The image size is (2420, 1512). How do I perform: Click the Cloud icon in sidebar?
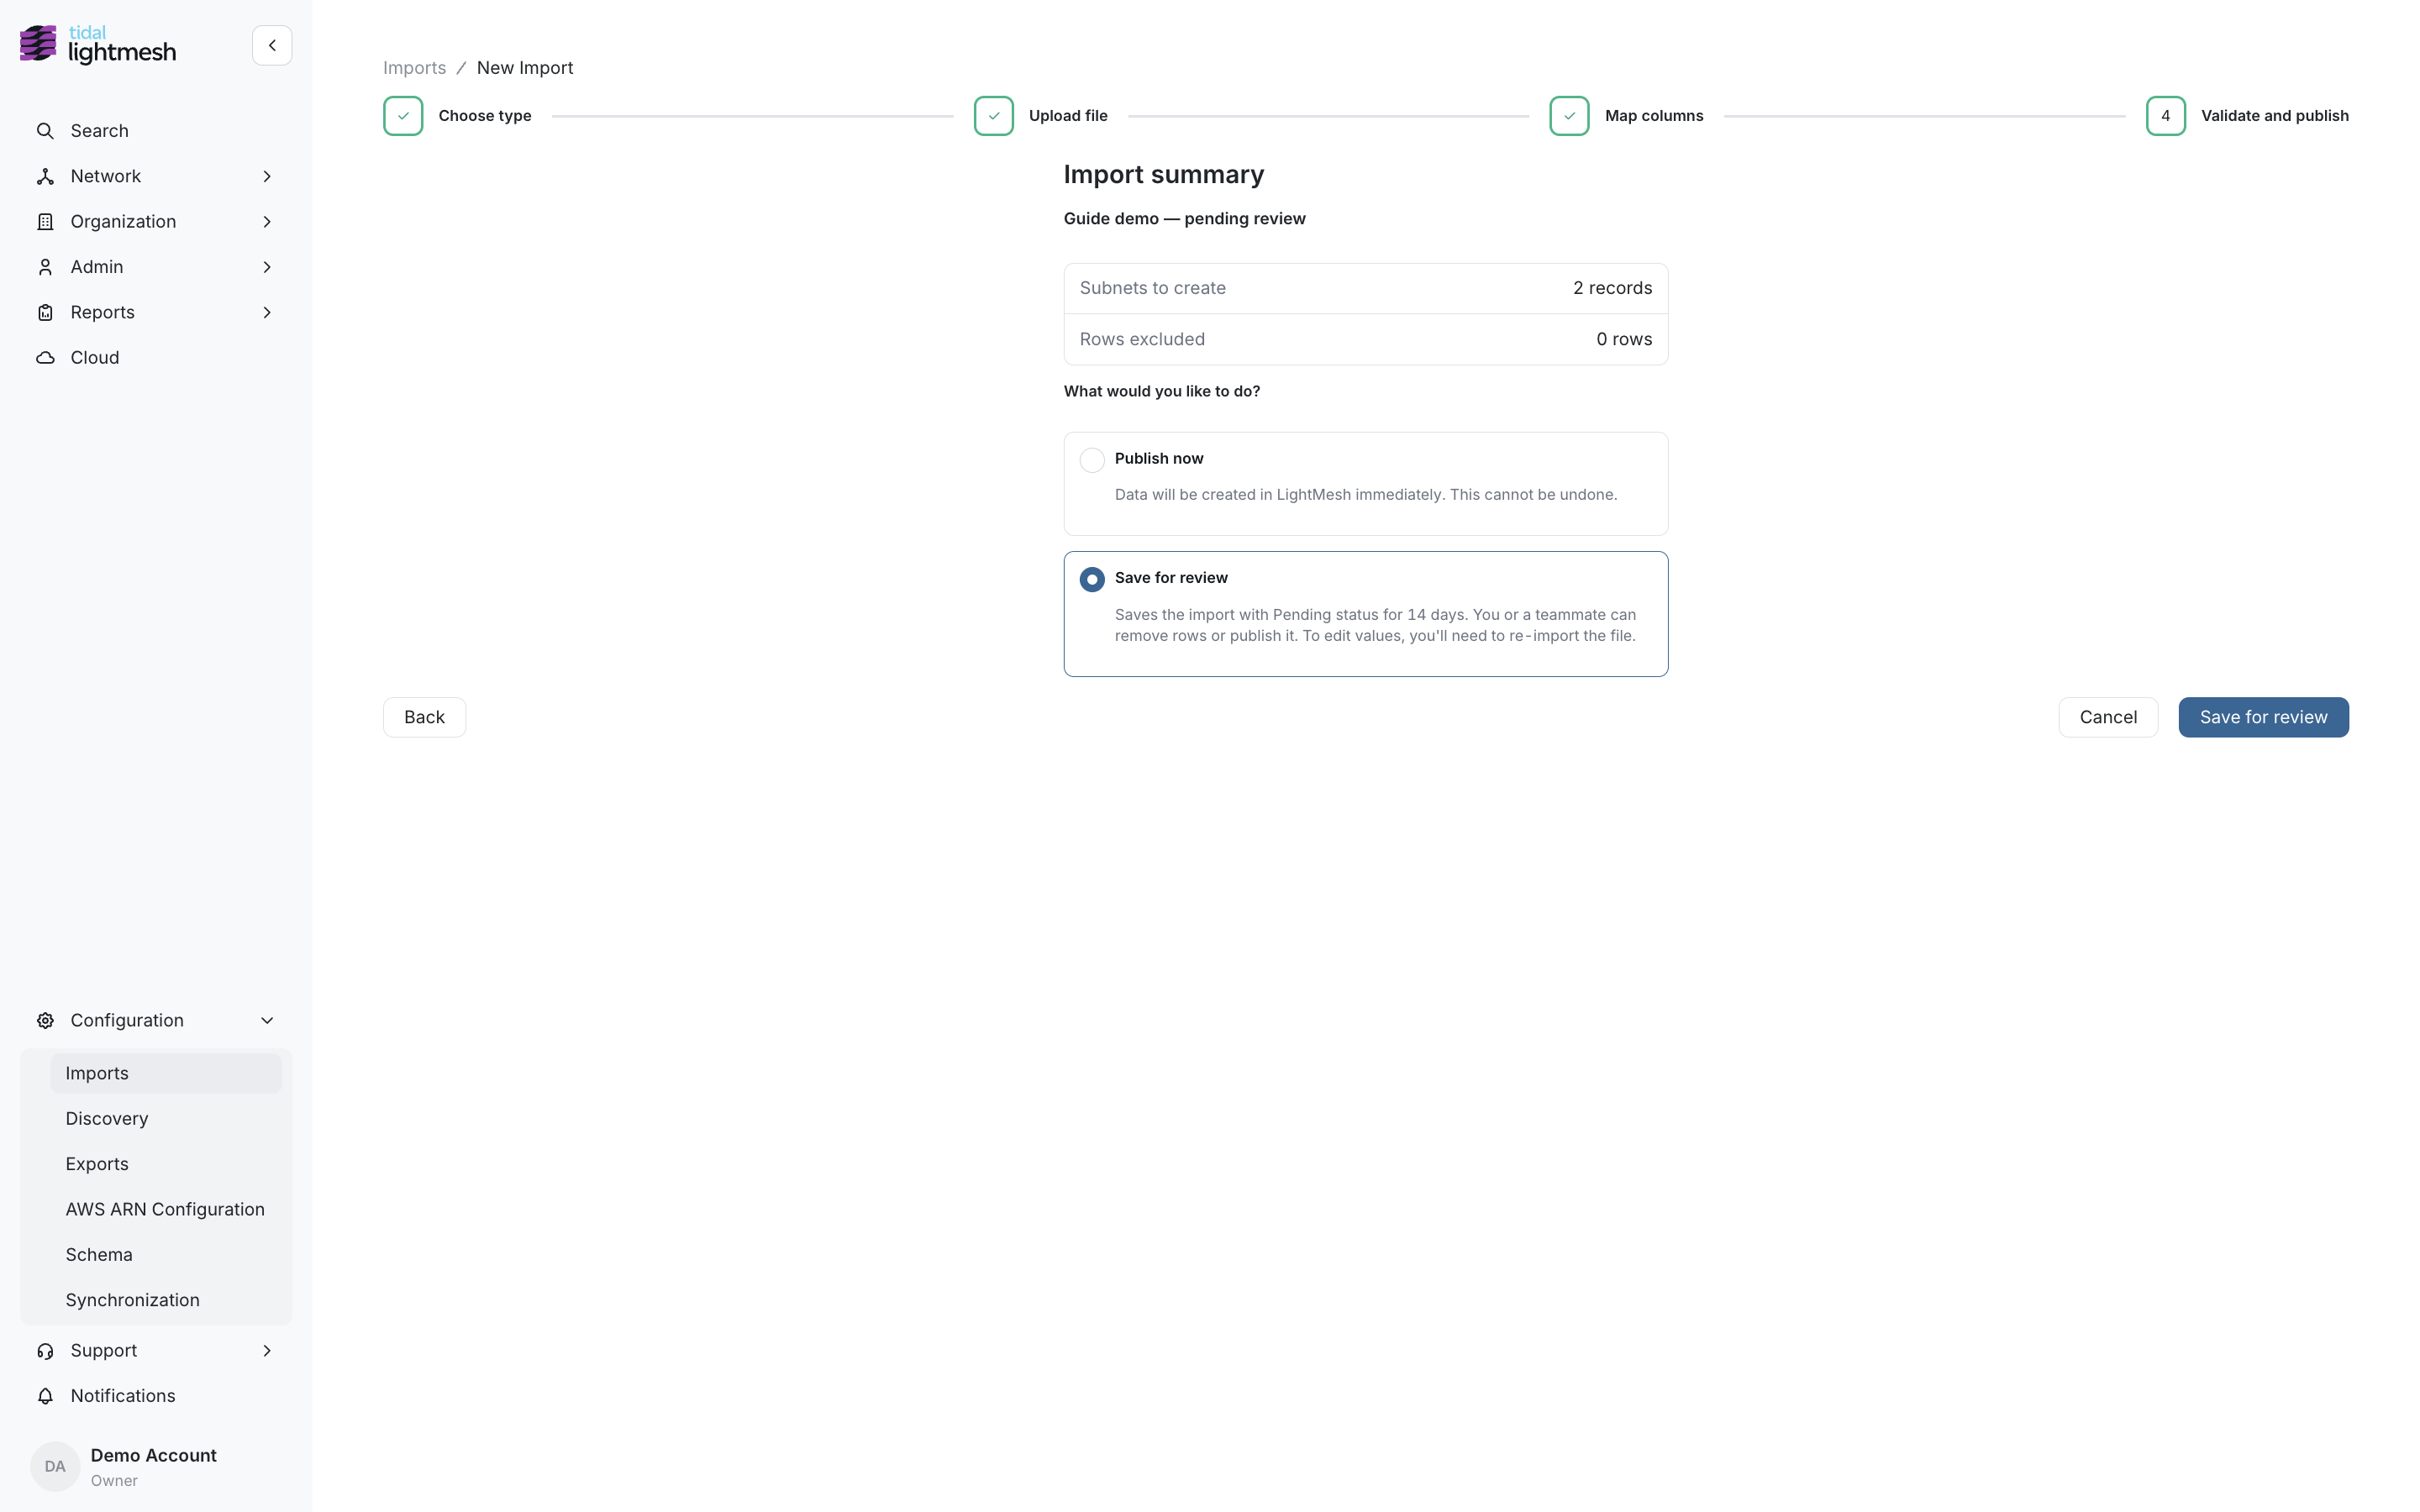(45, 358)
